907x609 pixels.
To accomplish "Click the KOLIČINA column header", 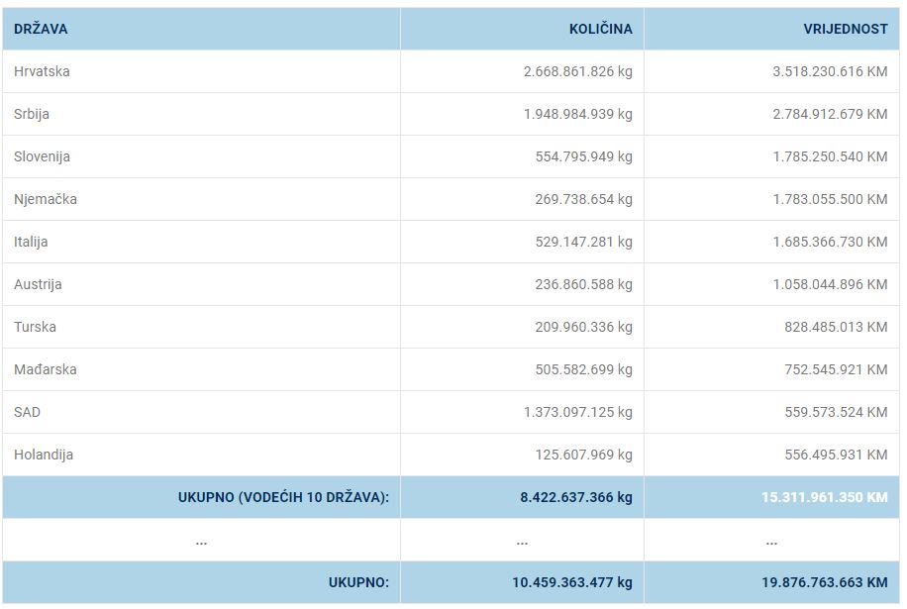I will (600, 29).
